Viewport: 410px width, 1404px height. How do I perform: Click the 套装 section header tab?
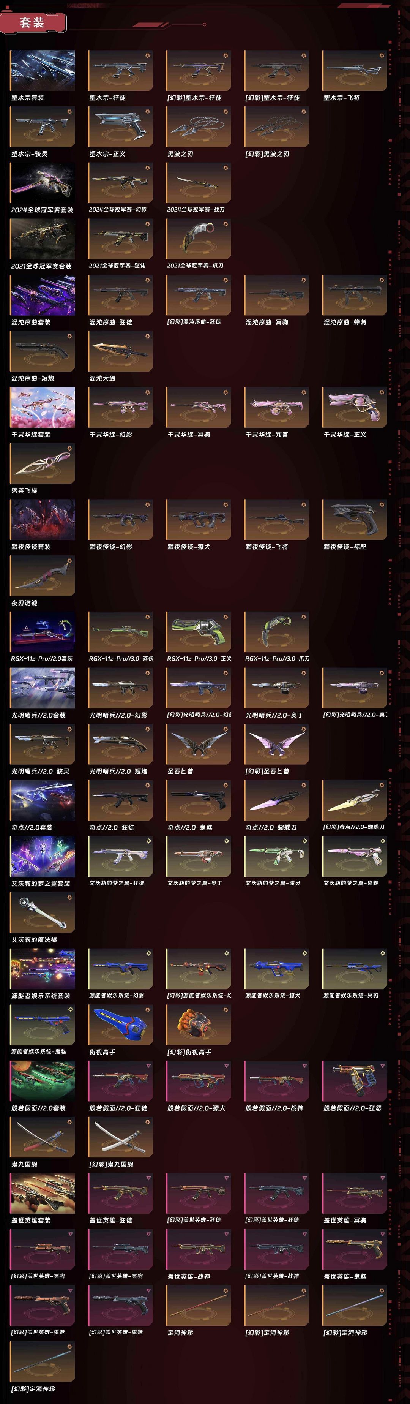coord(33,22)
